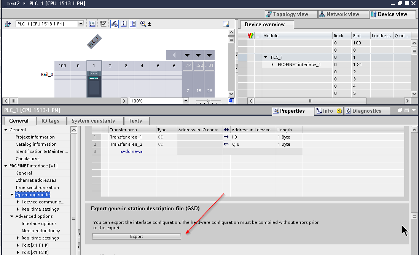Click the PLC_1 rotated label tag

[x=94, y=41]
